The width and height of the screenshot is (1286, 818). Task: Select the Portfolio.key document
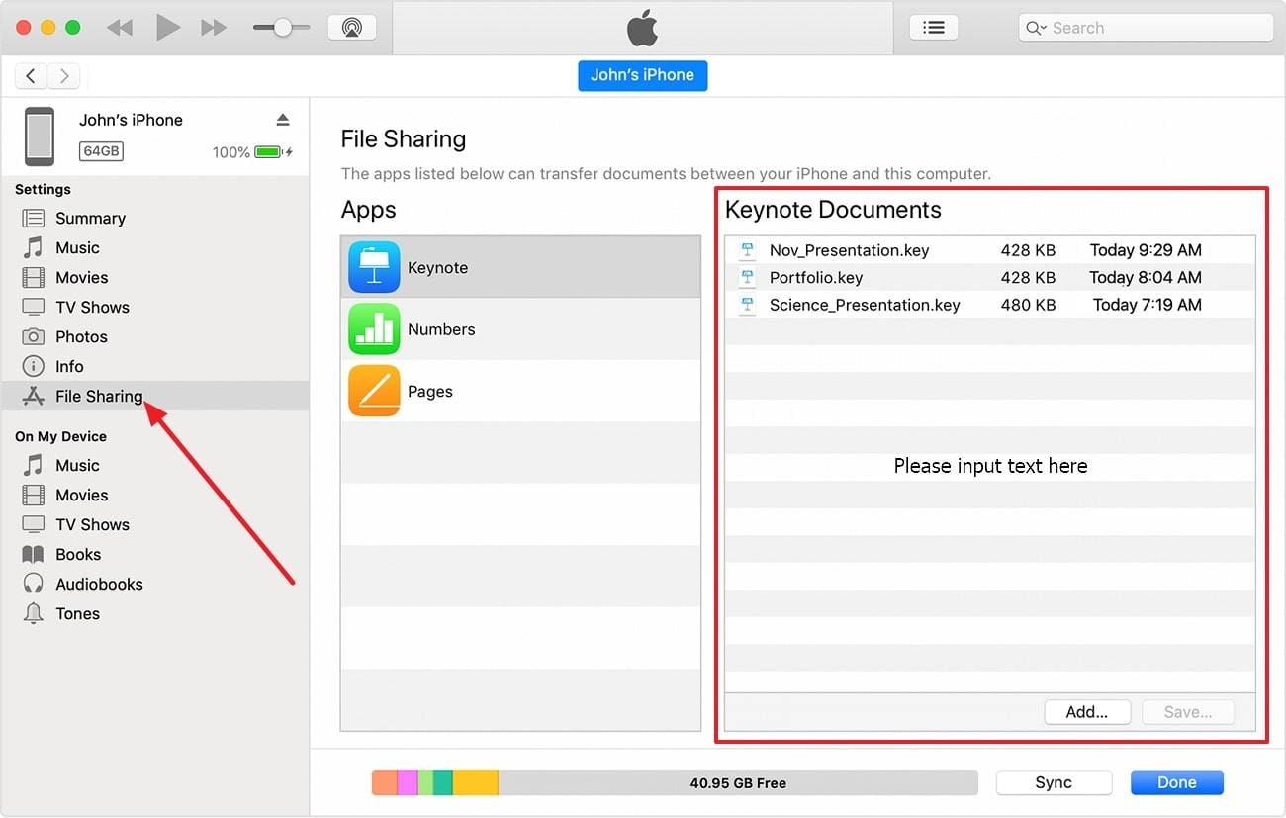[x=815, y=277]
